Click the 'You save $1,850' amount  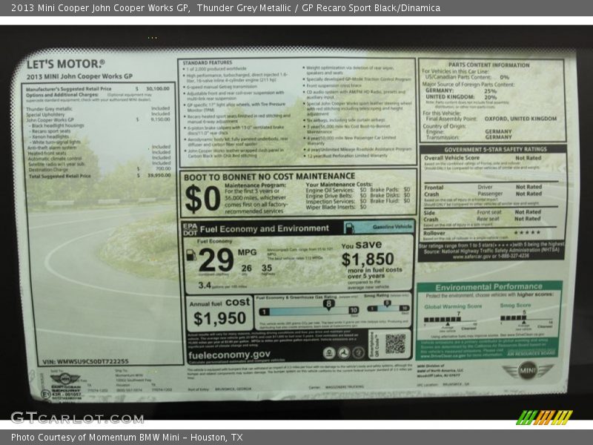(368, 259)
